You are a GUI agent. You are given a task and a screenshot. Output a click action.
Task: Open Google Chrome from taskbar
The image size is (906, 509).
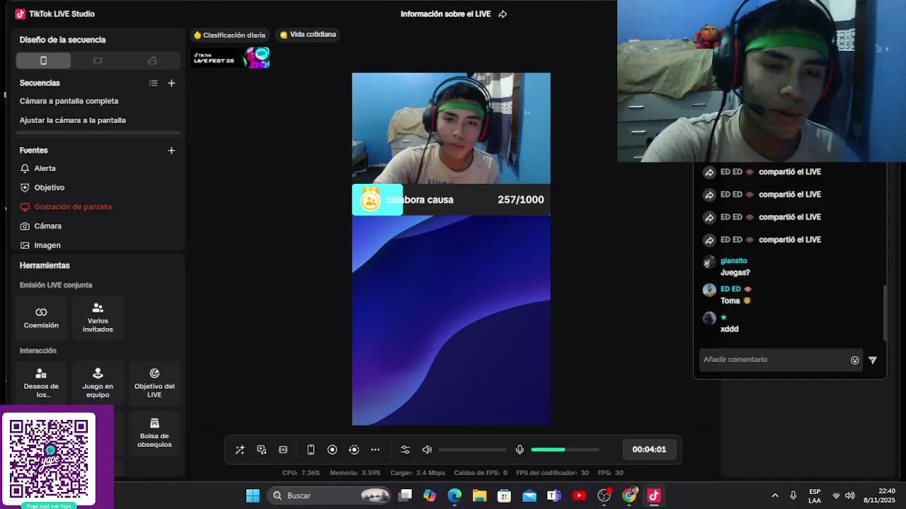coord(629,496)
